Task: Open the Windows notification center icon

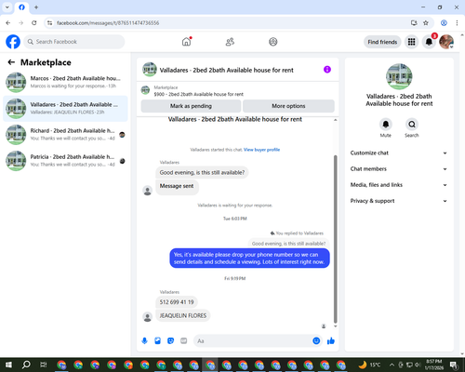Action: click(x=454, y=365)
